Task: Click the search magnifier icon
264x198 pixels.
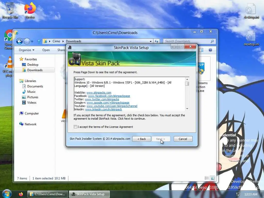Action: 212,41
